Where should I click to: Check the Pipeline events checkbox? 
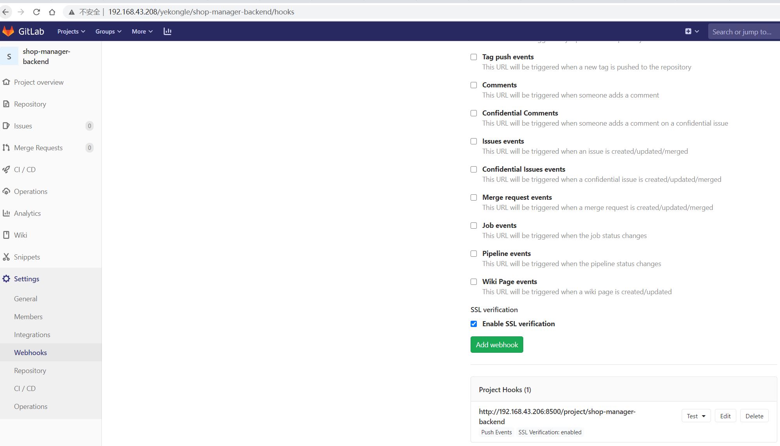click(x=474, y=254)
